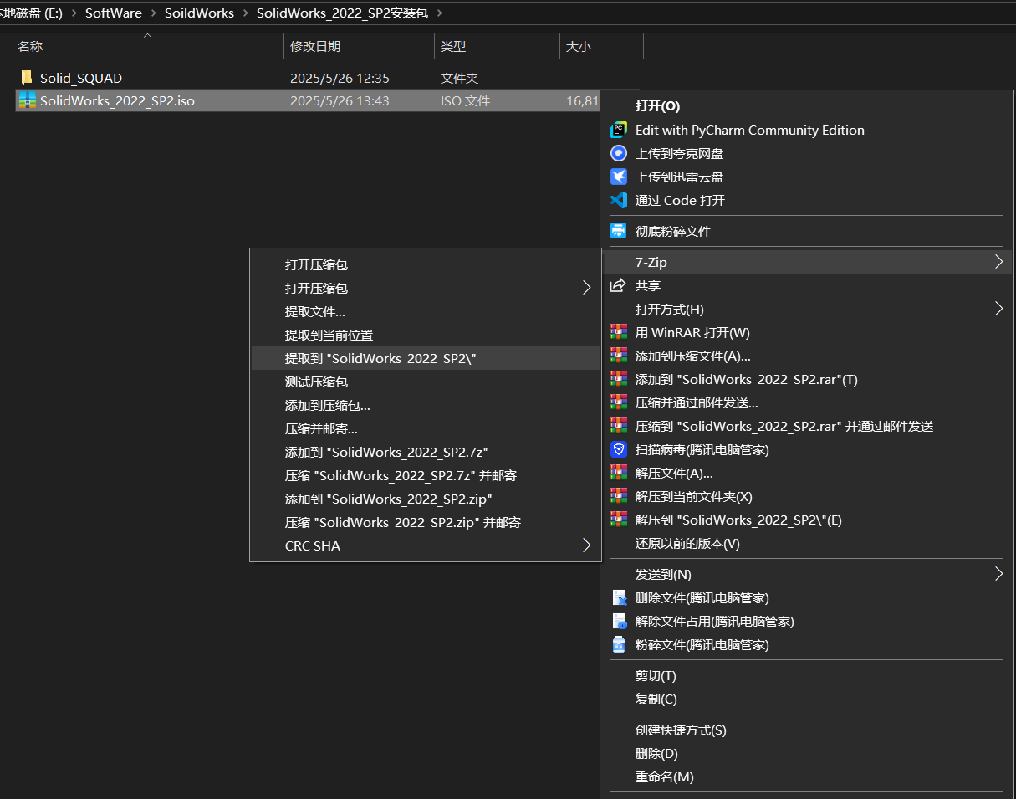
Task: Choose 添加到压缩包... in 7-Zip submenu
Action: tap(426, 405)
